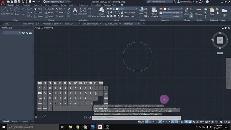
Task: Click the Array tool
Action: coord(60,16)
